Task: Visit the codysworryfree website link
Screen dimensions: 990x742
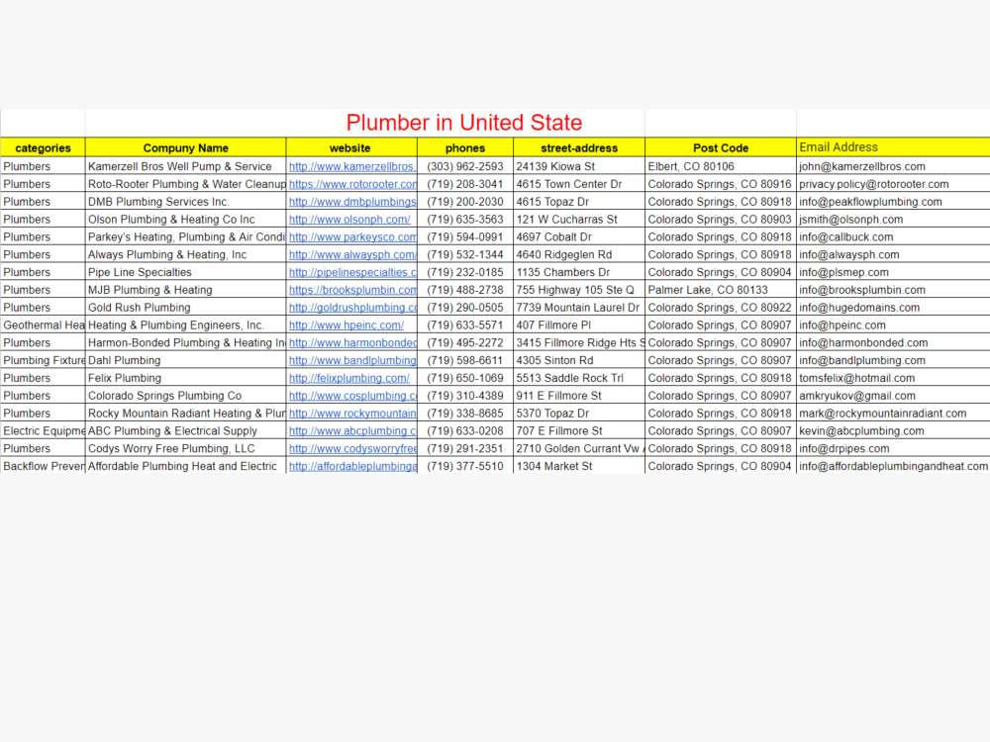Action: pyautogui.click(x=353, y=449)
